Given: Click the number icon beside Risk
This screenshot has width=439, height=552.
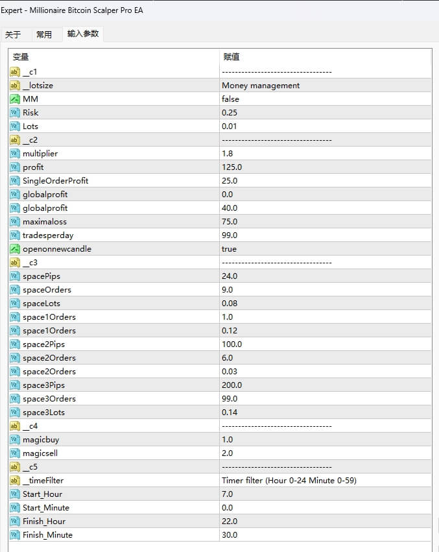Looking at the screenshot, I should [14, 113].
